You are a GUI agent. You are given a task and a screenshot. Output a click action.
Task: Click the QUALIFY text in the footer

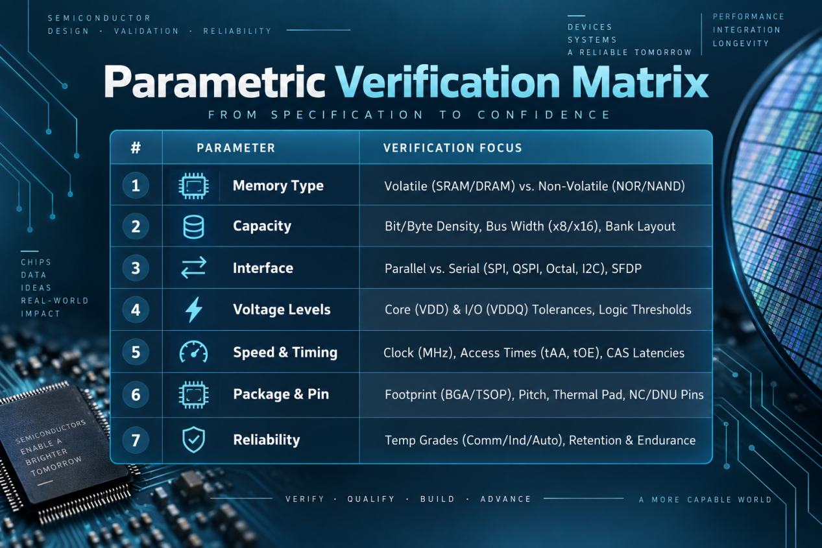point(371,499)
